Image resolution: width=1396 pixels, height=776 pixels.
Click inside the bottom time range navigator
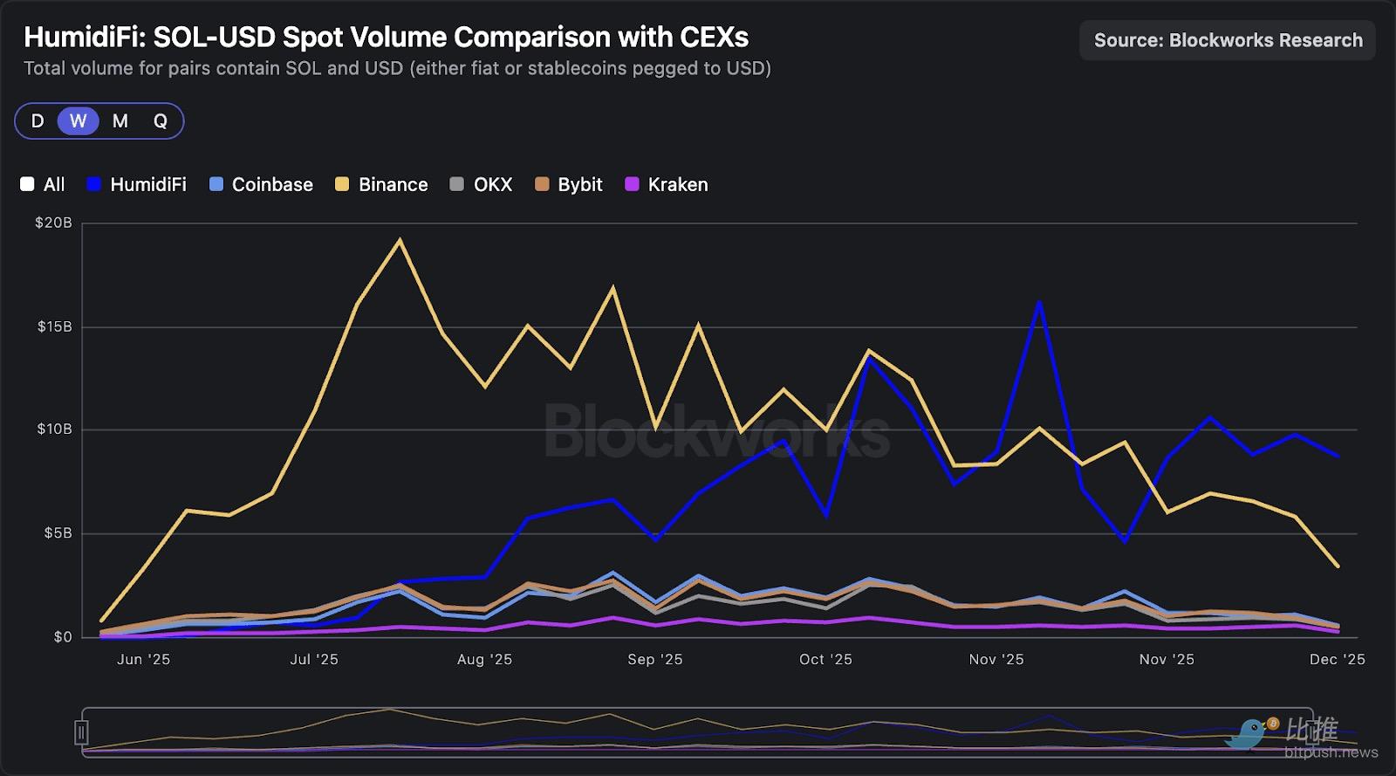tap(698, 731)
